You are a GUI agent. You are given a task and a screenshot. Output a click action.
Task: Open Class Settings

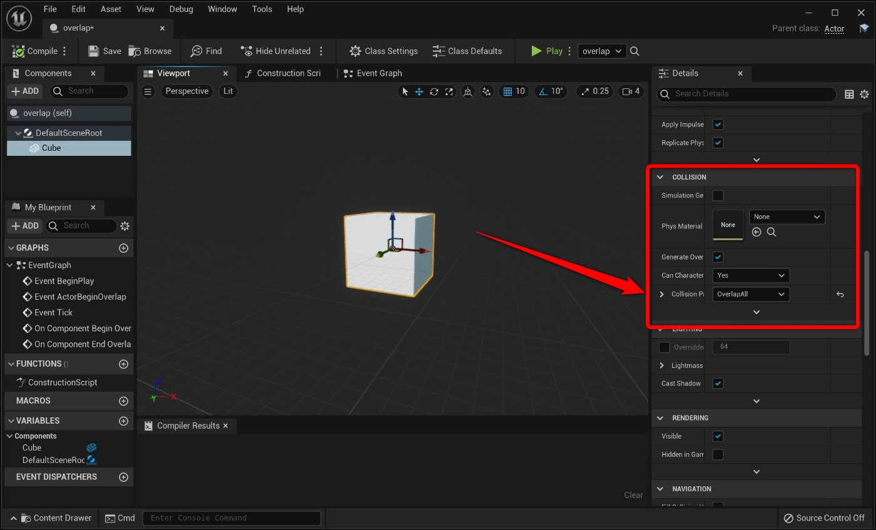(384, 51)
